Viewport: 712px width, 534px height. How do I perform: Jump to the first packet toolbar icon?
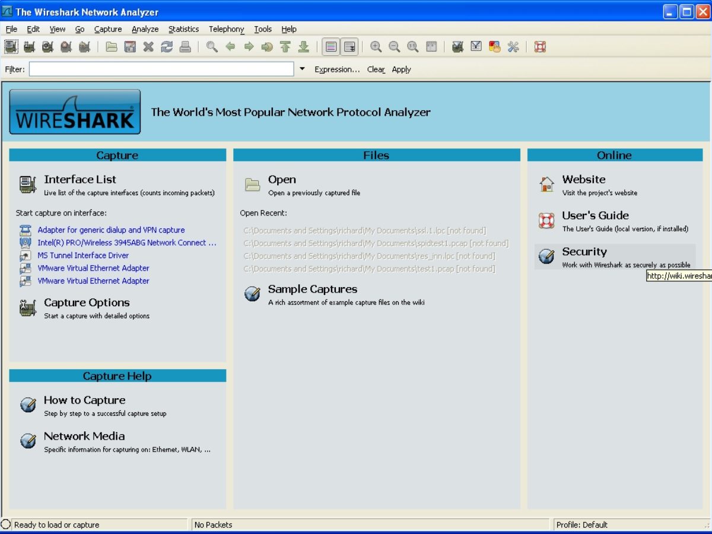tap(285, 47)
